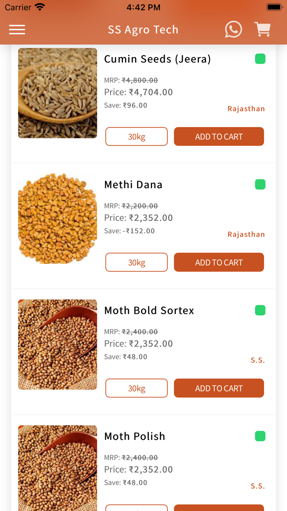Open the 30kg weight selector for Cumin Seeds
287x511 pixels.
point(136,136)
